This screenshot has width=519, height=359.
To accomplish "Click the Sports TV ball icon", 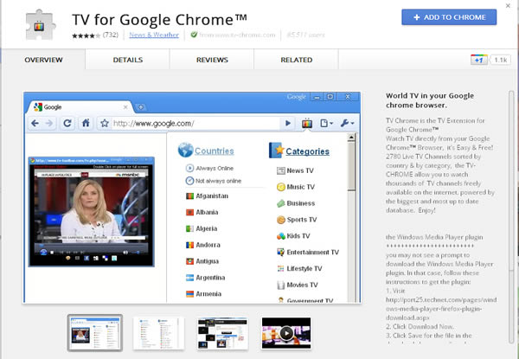I will click(280, 220).
